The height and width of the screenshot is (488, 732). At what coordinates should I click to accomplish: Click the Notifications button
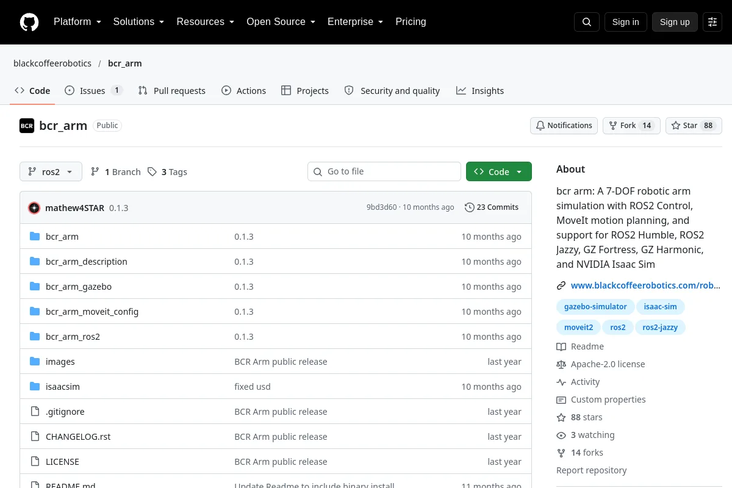(564, 126)
